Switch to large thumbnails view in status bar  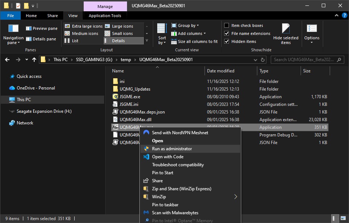point(343,218)
